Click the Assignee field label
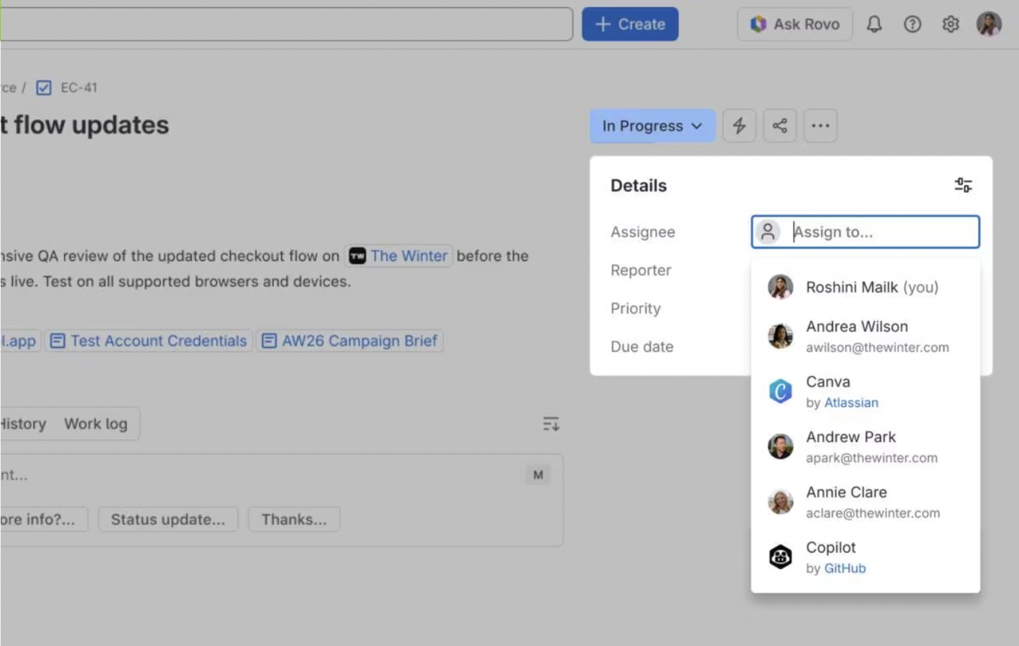Viewport: 1019px width, 646px height. pos(642,232)
